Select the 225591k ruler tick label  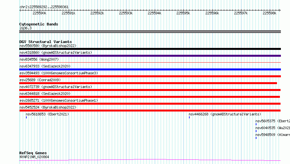coord(68,13)
